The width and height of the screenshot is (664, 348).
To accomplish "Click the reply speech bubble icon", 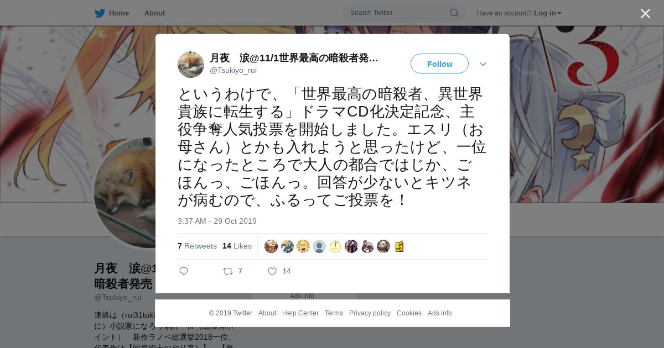I will (x=184, y=271).
